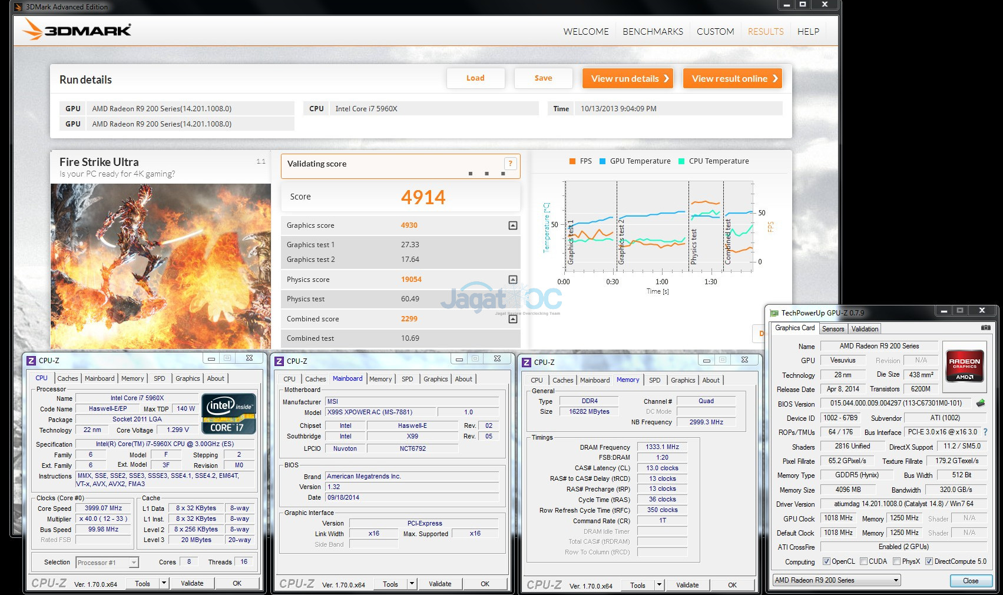This screenshot has height=595, width=1003.
Task: Click the BIOS save chip icon in GPU-Z
Action: (981, 404)
